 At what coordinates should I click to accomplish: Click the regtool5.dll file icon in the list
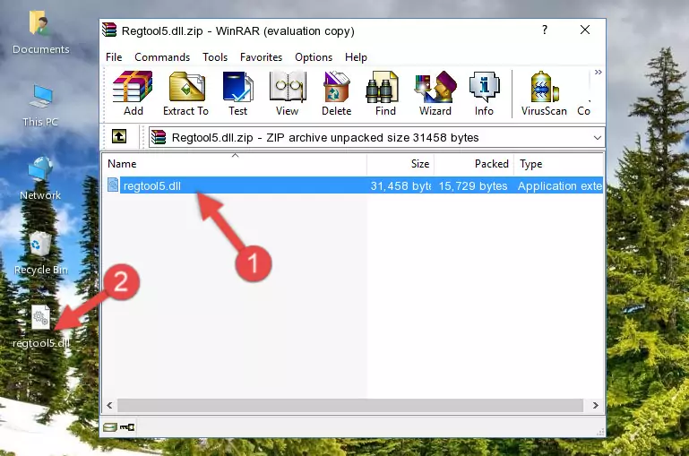pyautogui.click(x=113, y=185)
